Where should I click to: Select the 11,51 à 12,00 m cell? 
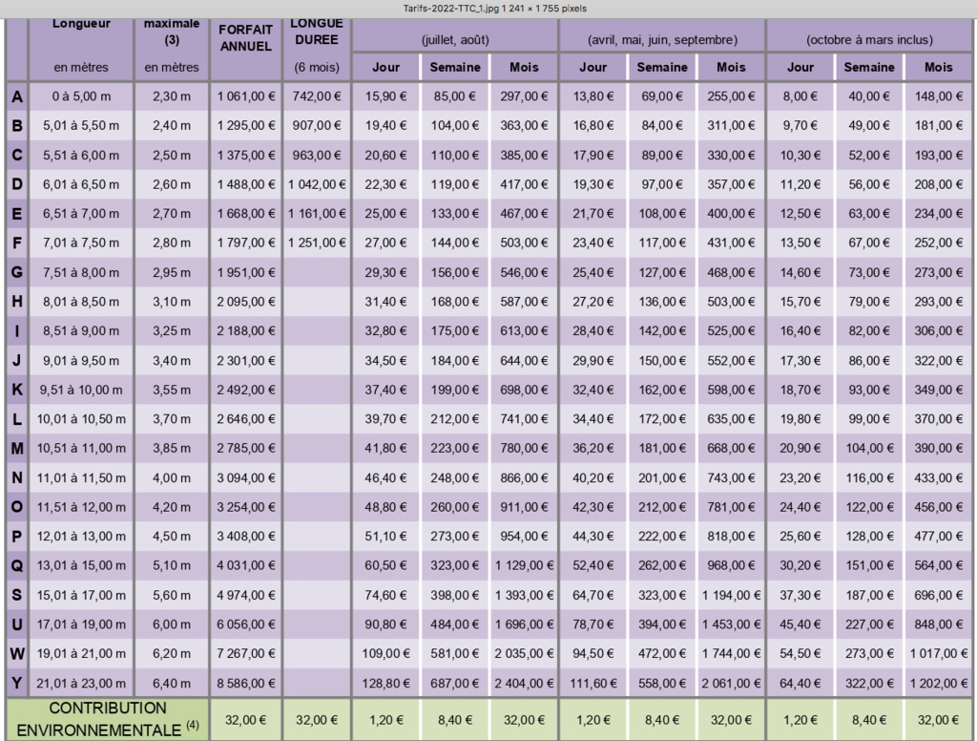(81, 507)
